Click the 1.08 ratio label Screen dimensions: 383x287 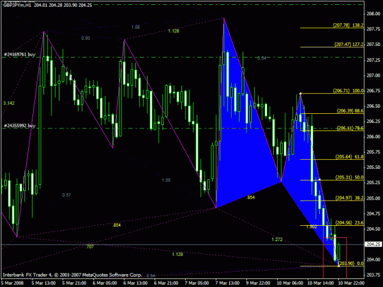click(135, 27)
